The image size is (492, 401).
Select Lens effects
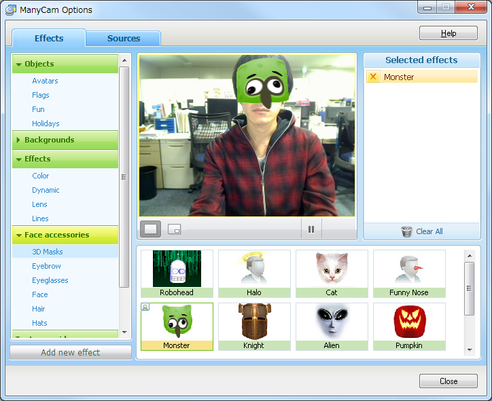click(x=39, y=204)
